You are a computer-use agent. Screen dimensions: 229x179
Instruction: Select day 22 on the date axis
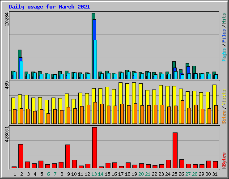click(x=154, y=174)
